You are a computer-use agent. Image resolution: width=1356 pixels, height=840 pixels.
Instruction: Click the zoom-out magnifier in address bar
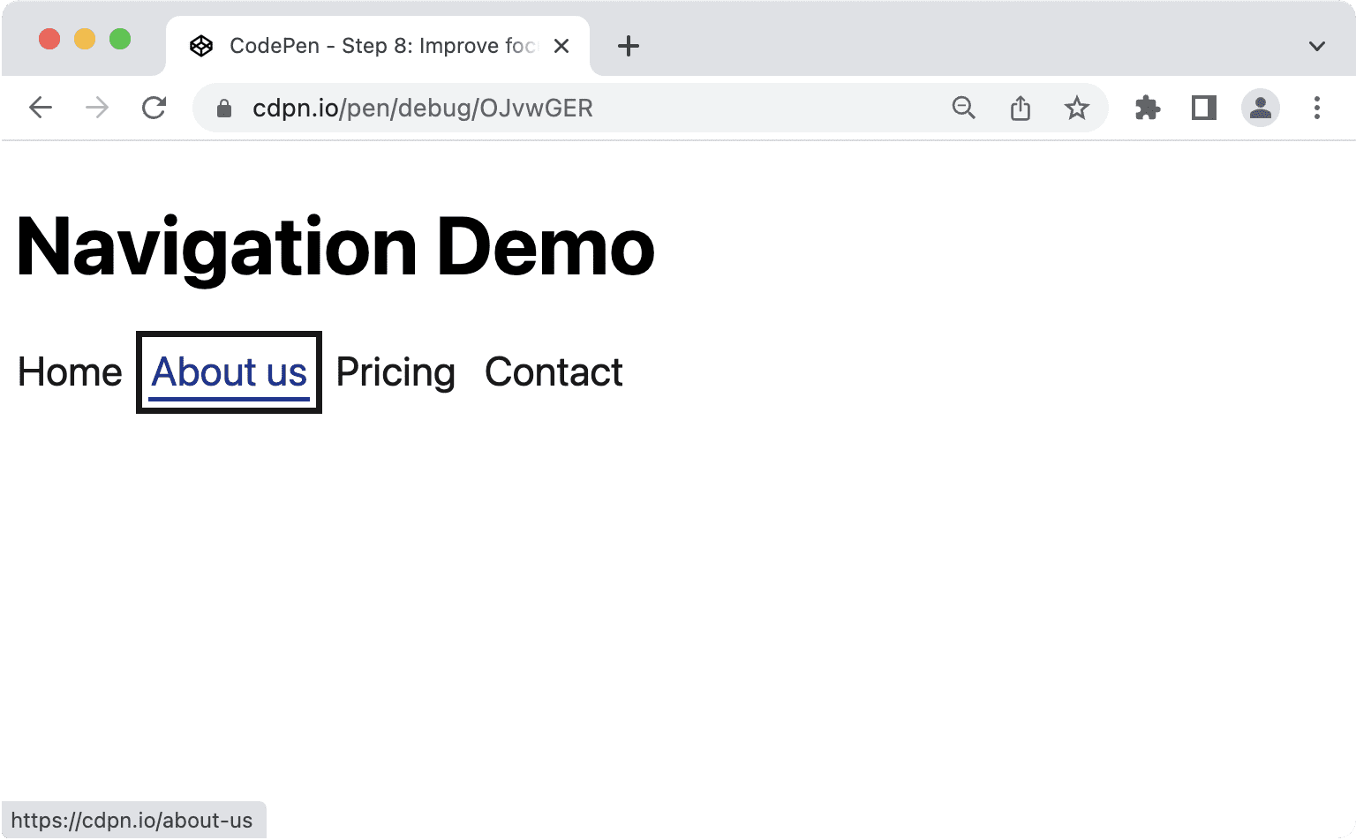coord(964,107)
